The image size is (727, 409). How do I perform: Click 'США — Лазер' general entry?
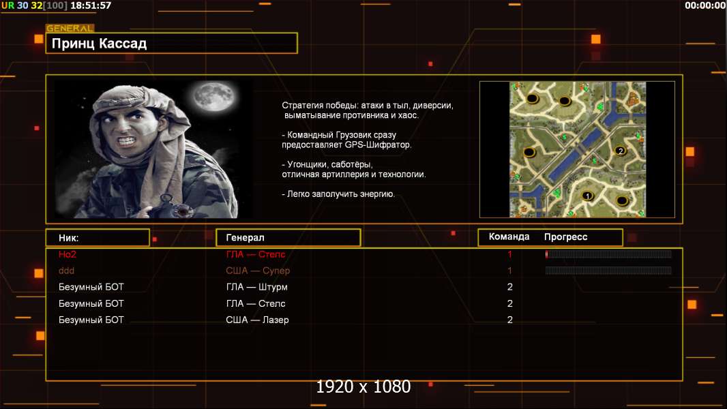pos(257,320)
